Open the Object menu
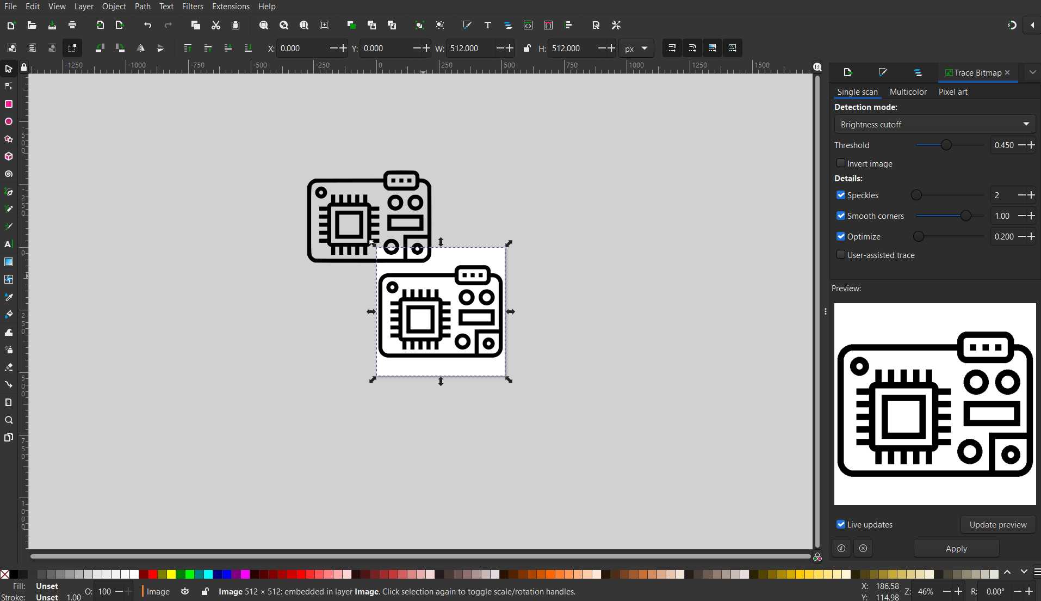 tap(114, 7)
